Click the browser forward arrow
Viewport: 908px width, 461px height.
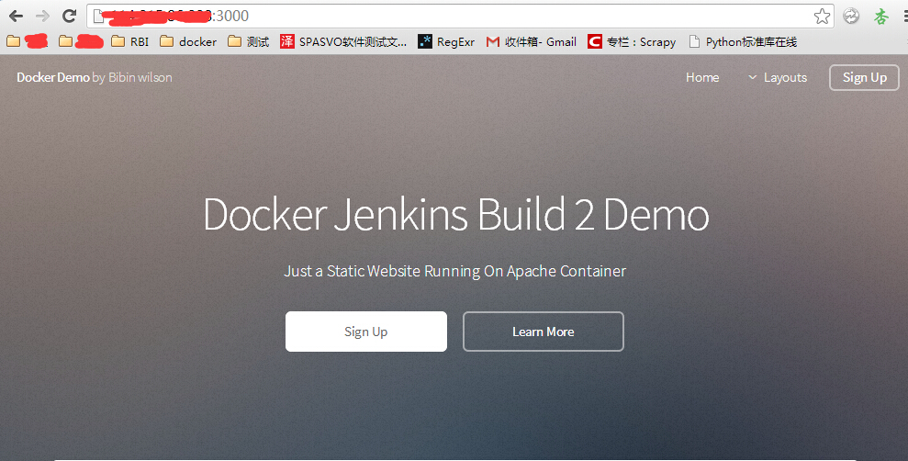click(43, 17)
